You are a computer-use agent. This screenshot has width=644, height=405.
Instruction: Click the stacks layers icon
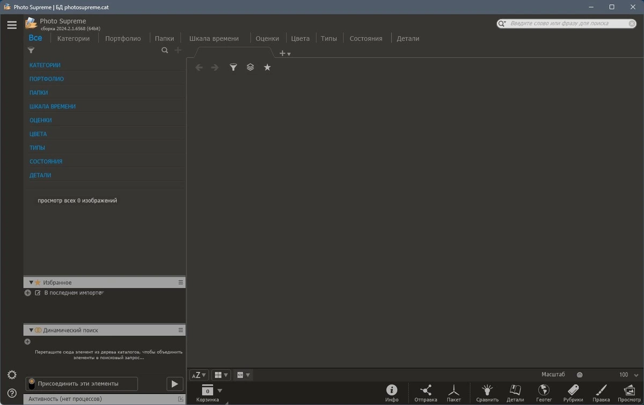coord(250,67)
